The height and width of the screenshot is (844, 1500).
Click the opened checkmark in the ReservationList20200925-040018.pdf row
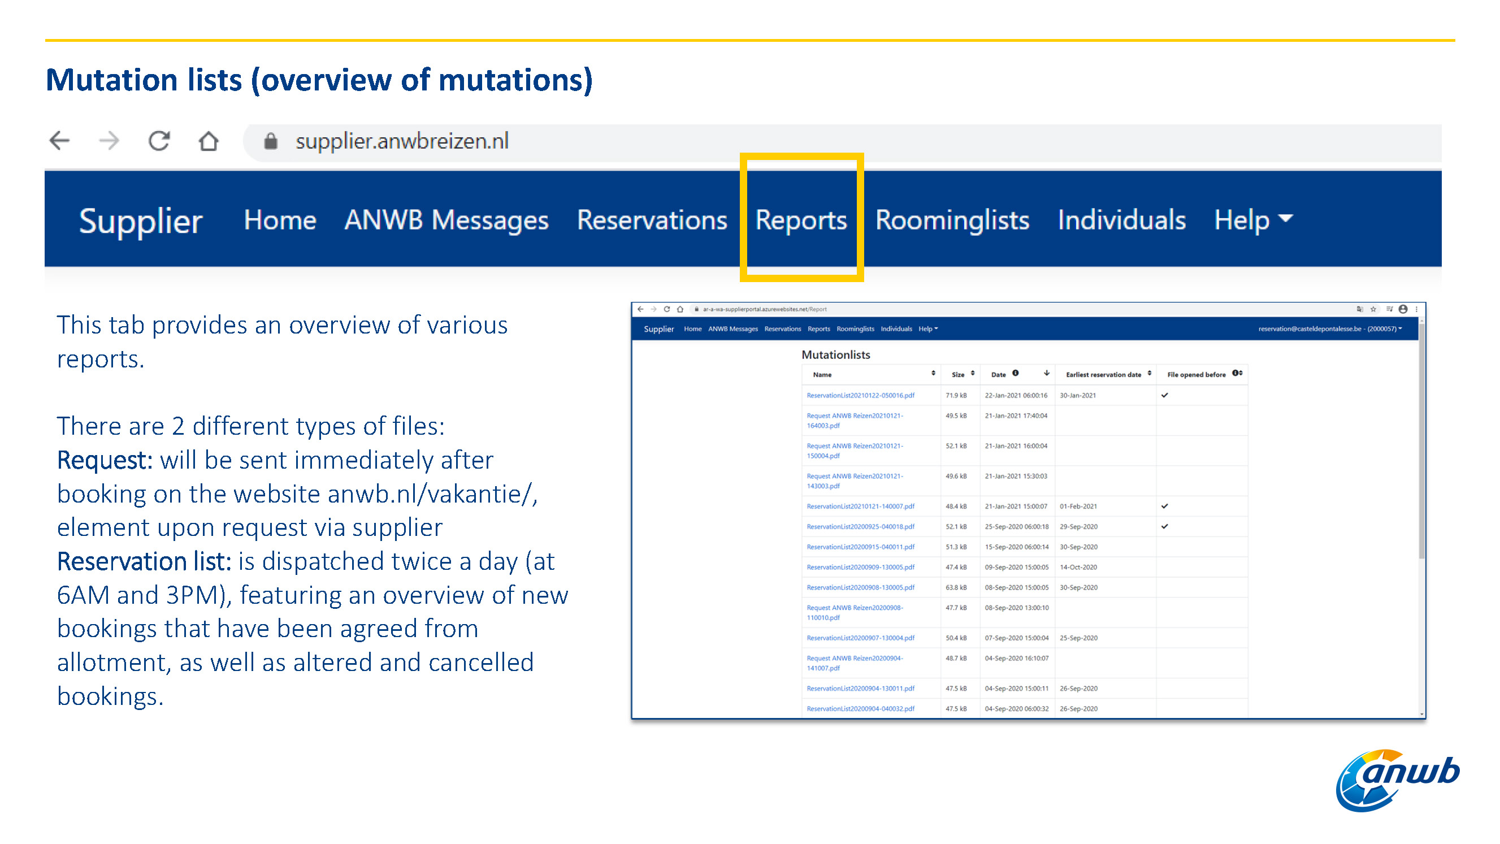pos(1164,527)
